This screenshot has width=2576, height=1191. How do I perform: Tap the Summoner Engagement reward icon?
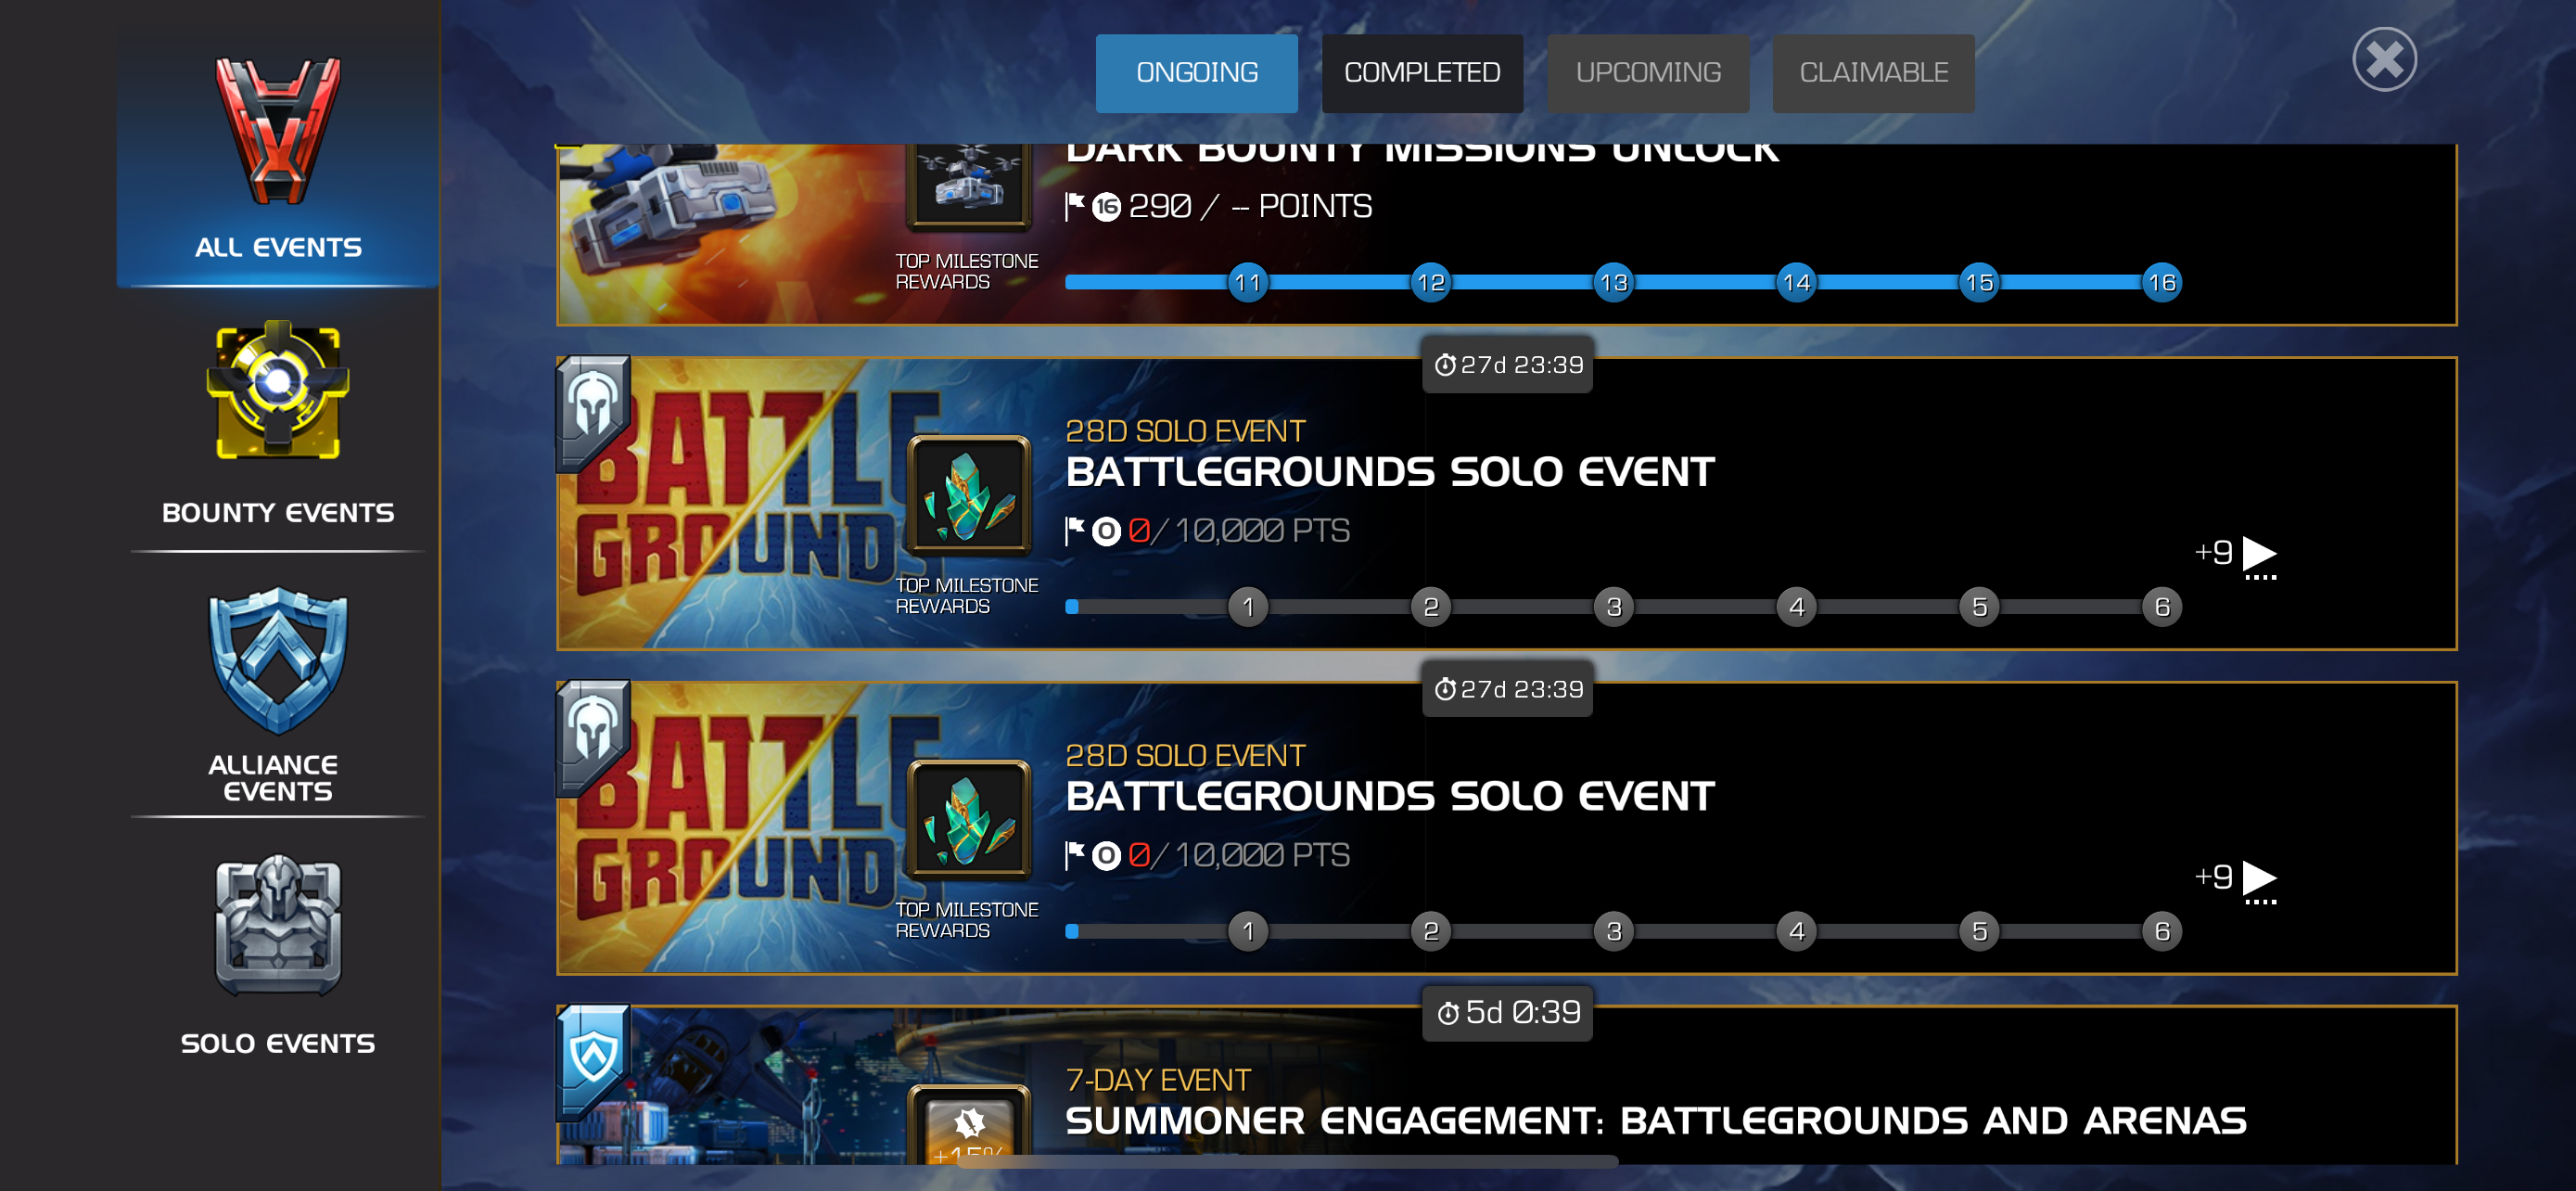(968, 1124)
